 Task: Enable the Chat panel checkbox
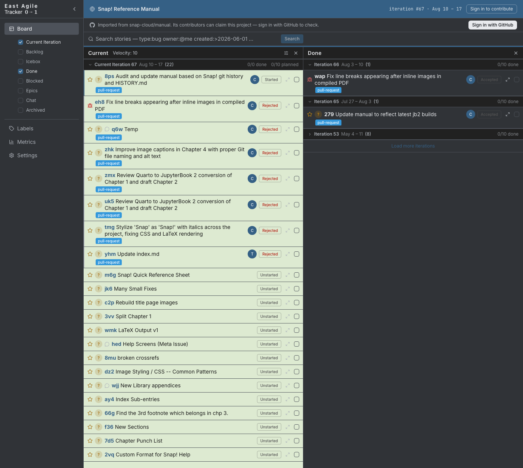[x=21, y=100]
